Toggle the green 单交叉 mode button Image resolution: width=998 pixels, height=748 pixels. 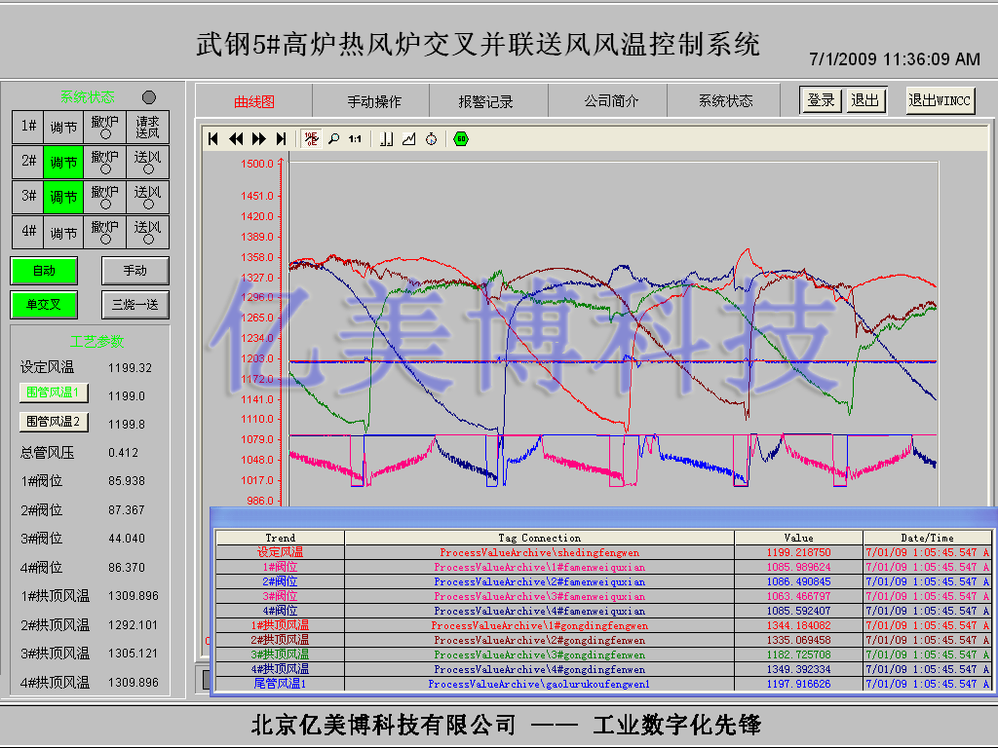tap(44, 305)
